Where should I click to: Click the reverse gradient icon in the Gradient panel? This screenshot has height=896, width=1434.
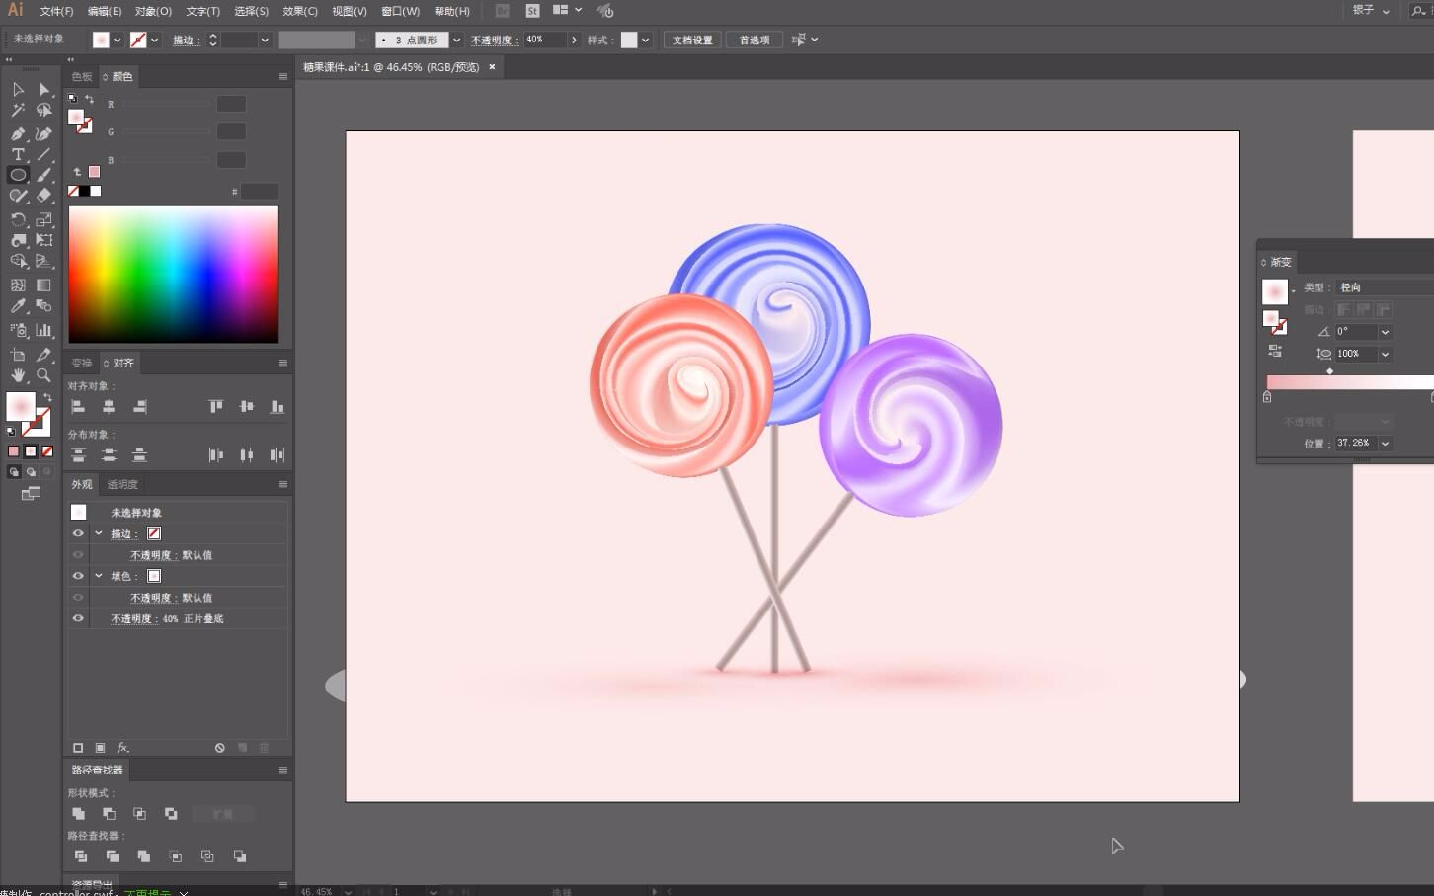coord(1275,349)
